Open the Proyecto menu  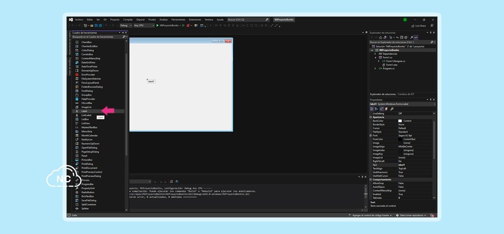[x=115, y=19]
